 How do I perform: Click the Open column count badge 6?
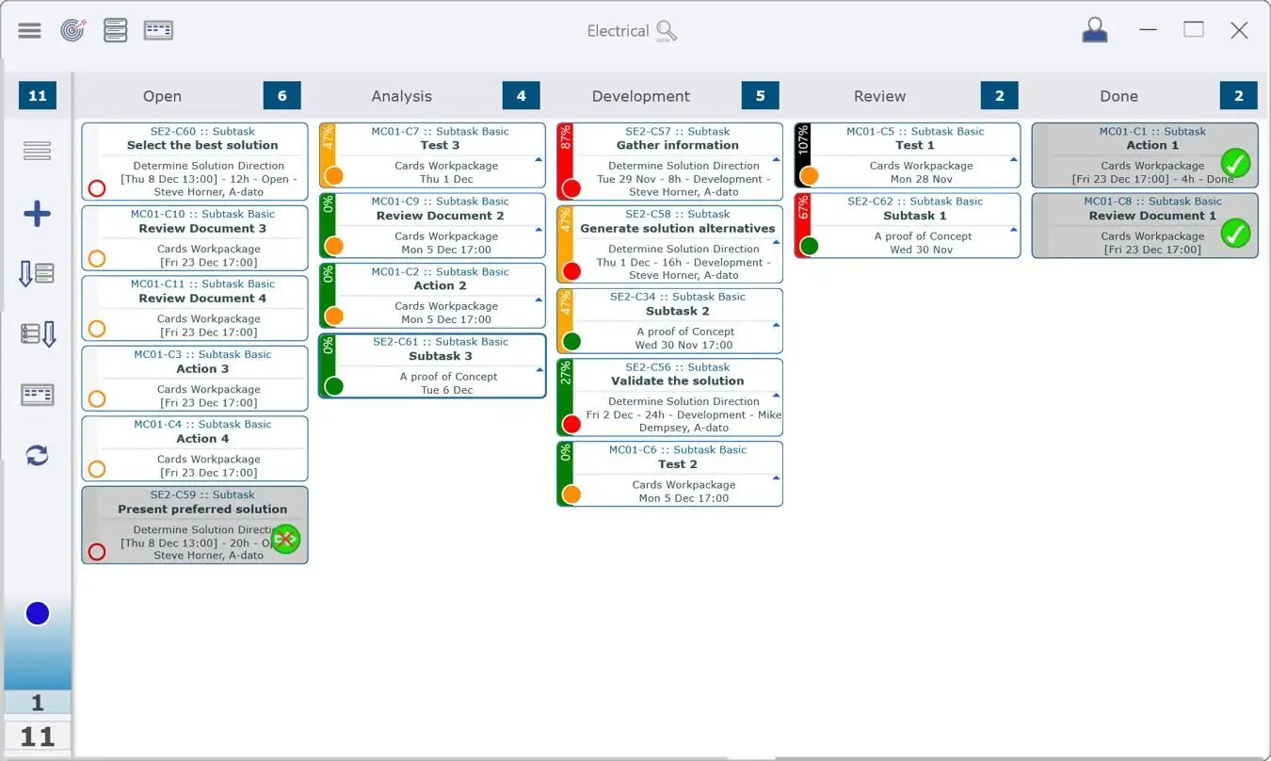282,96
